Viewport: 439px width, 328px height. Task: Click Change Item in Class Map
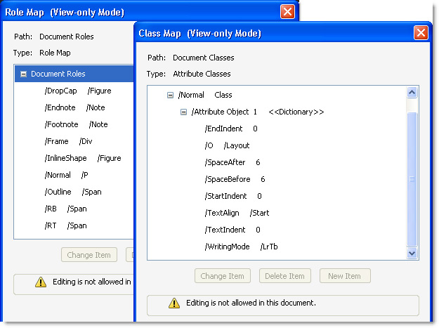pos(223,276)
